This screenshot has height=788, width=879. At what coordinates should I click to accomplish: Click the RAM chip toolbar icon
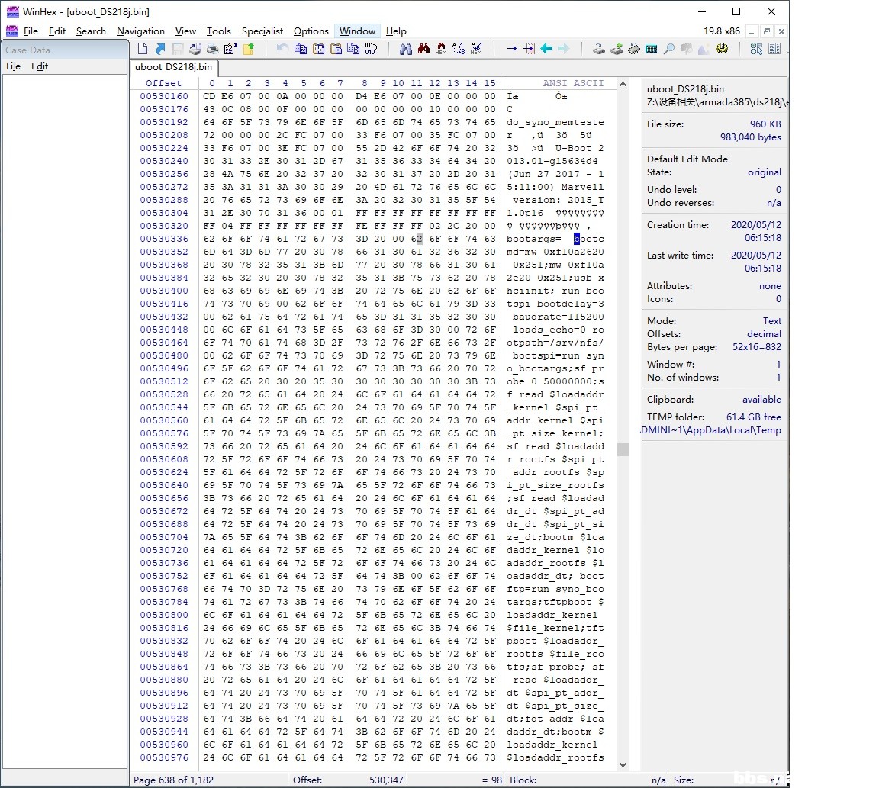point(634,50)
